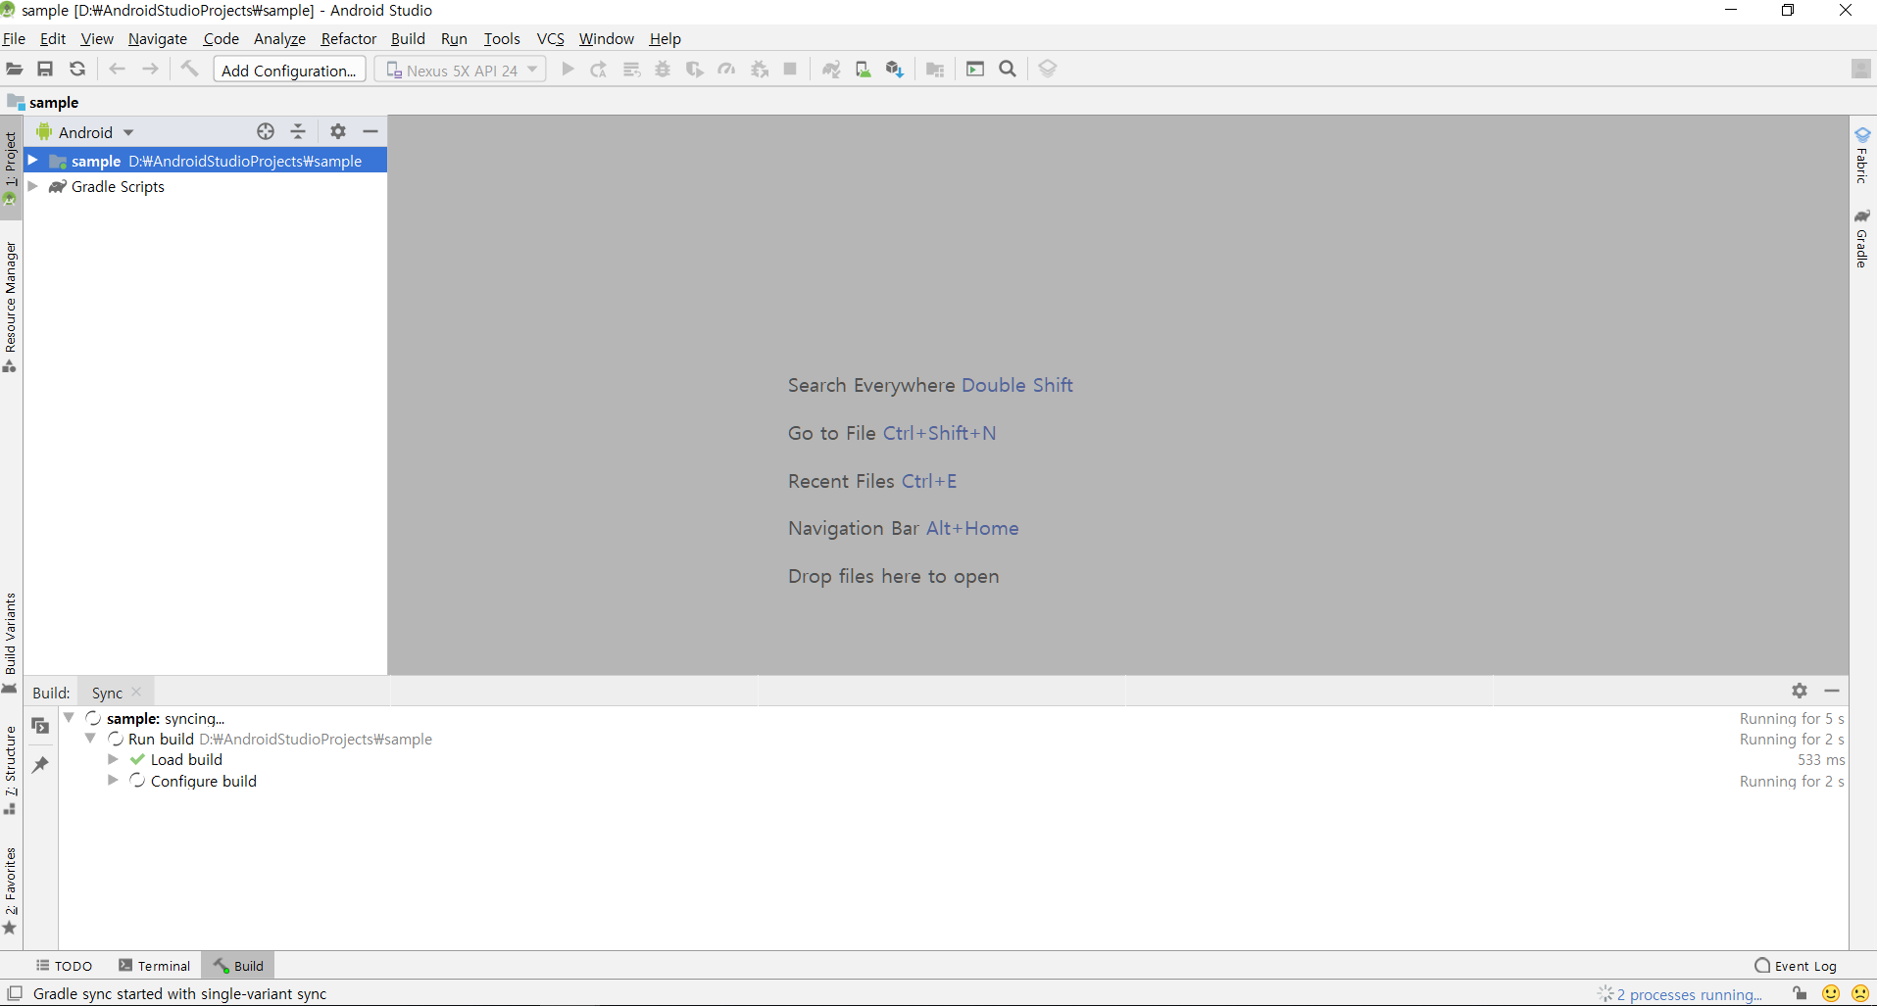The image size is (1877, 1006).
Task: Open the Refactor menu
Action: pyautogui.click(x=348, y=39)
